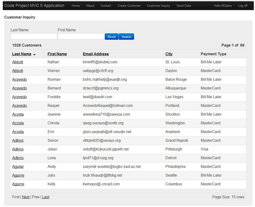This screenshot has width=255, height=207.
Task: Click the Search button
Action: [126, 37]
